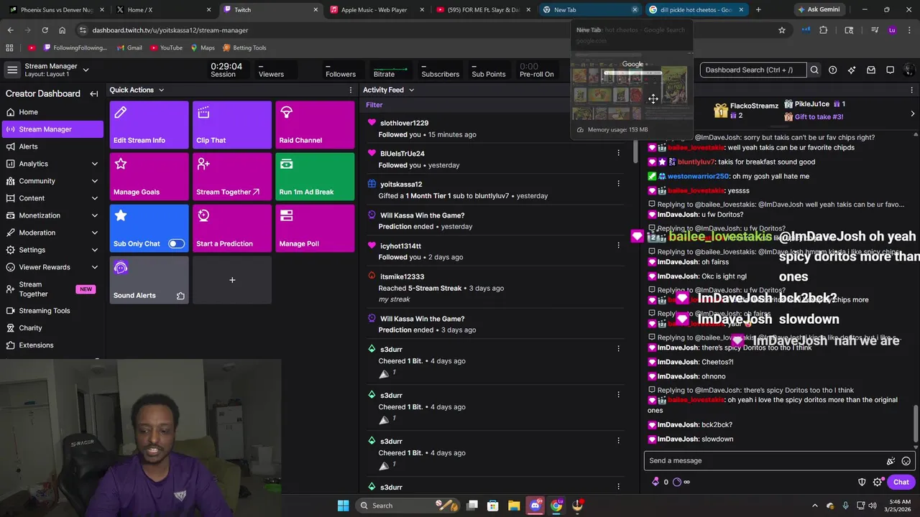The image size is (920, 517).
Task: Click the Clip That quick action
Action: coord(232,125)
